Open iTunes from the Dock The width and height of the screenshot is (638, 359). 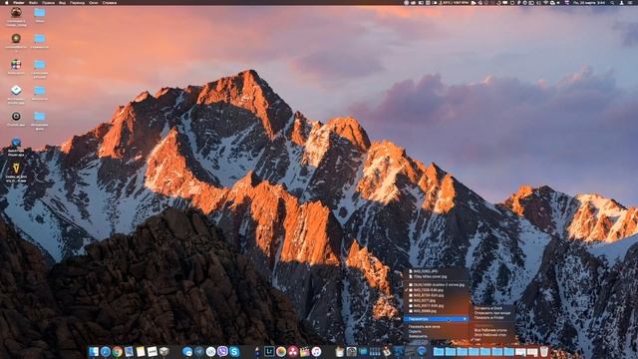coord(316,351)
